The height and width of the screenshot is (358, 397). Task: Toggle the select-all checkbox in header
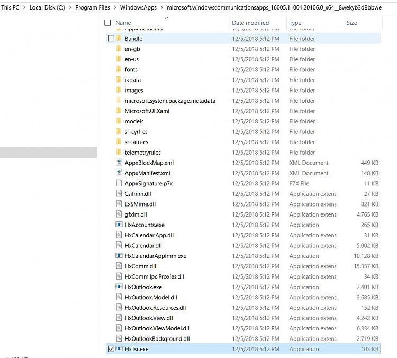pyautogui.click(x=107, y=23)
